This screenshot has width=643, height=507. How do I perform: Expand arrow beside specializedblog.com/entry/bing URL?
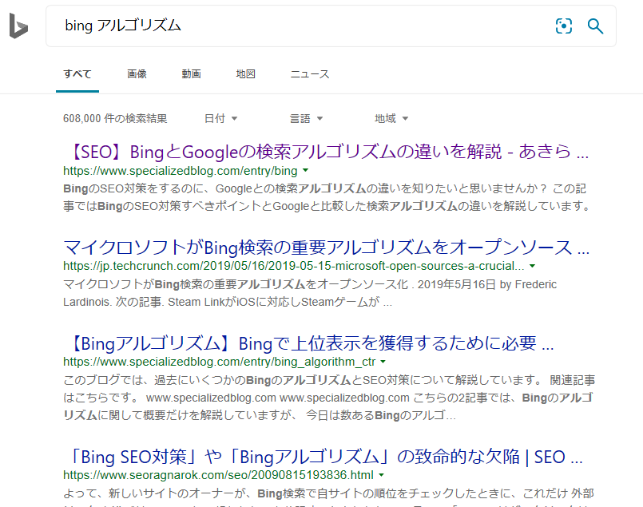coord(305,170)
